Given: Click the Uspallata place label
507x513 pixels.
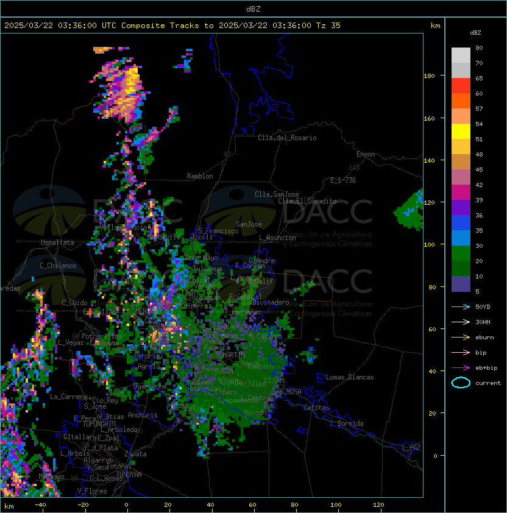Looking at the screenshot, I should point(57,242).
